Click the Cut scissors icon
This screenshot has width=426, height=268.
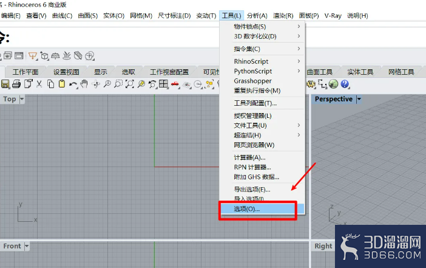tap(39, 84)
